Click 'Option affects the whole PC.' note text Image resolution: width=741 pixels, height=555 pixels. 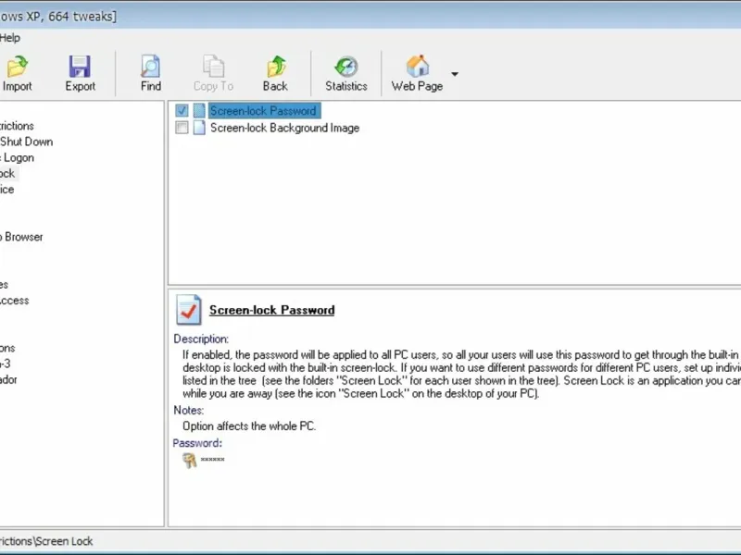tap(249, 426)
